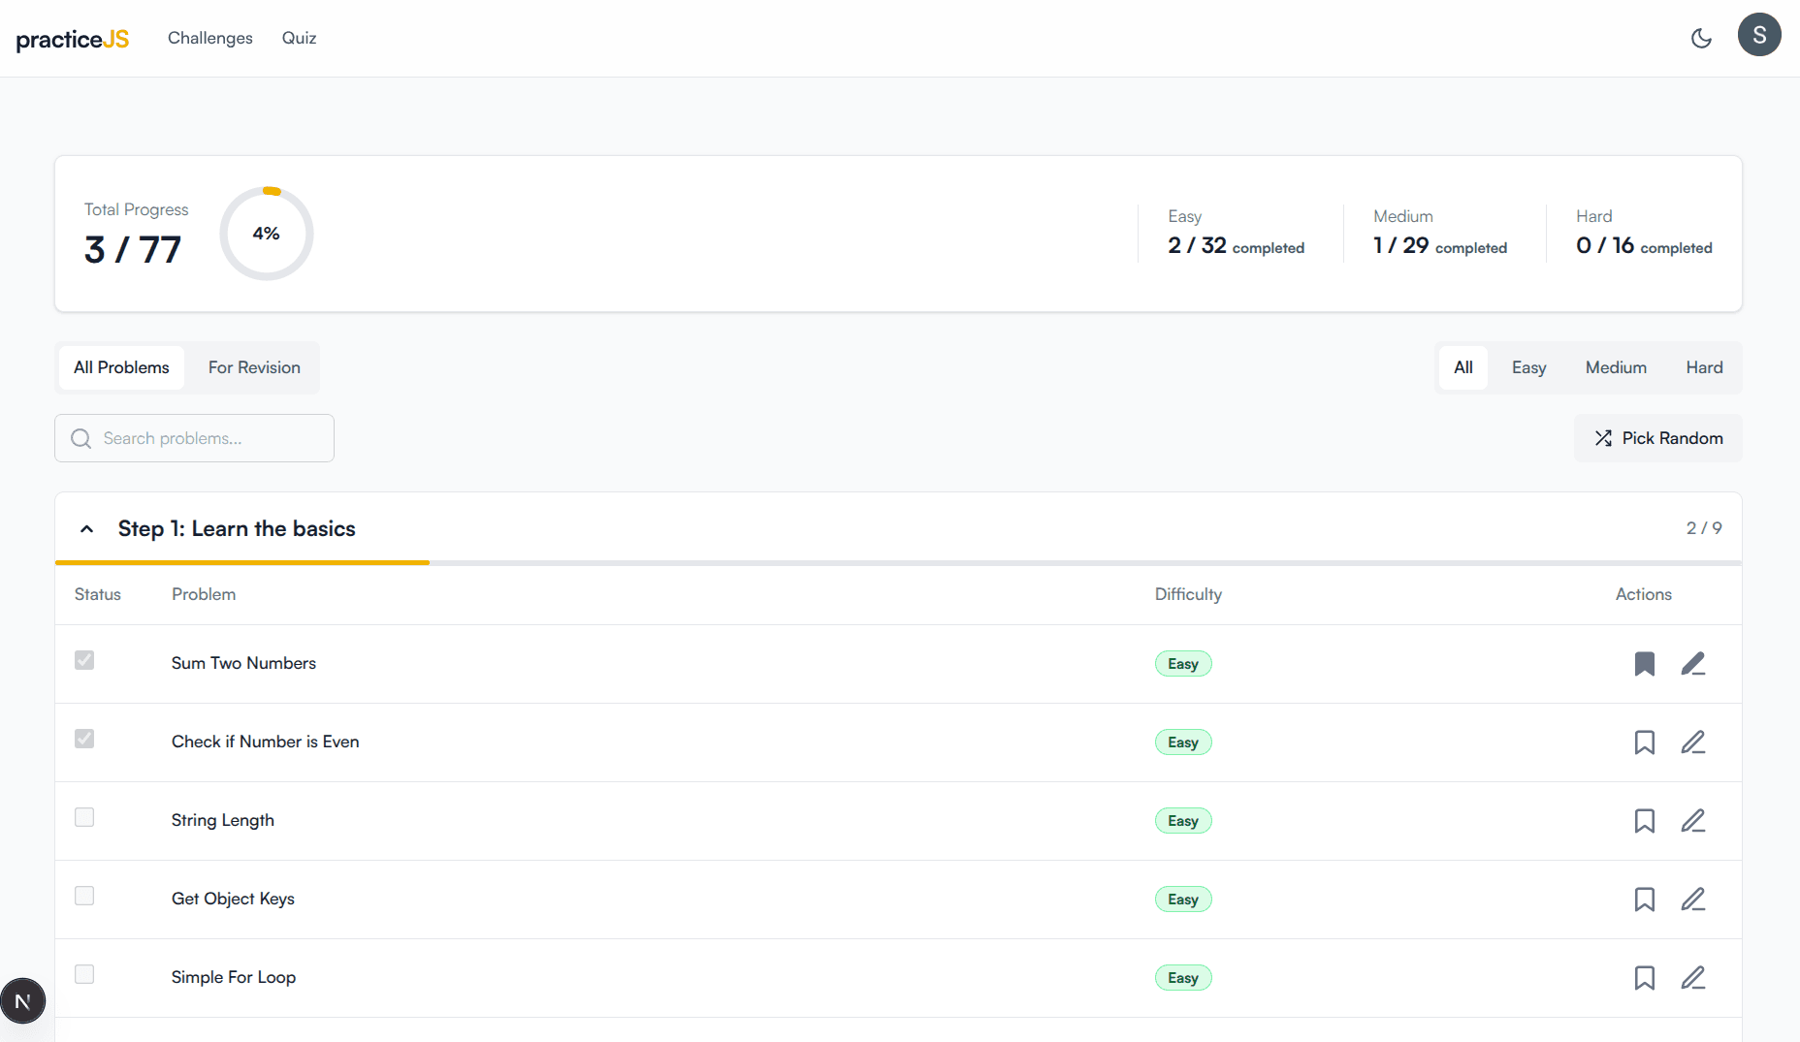Viewport: 1800px width, 1042px height.
Task: Collapse the Step 1: Learn the basics section
Action: tap(87, 529)
